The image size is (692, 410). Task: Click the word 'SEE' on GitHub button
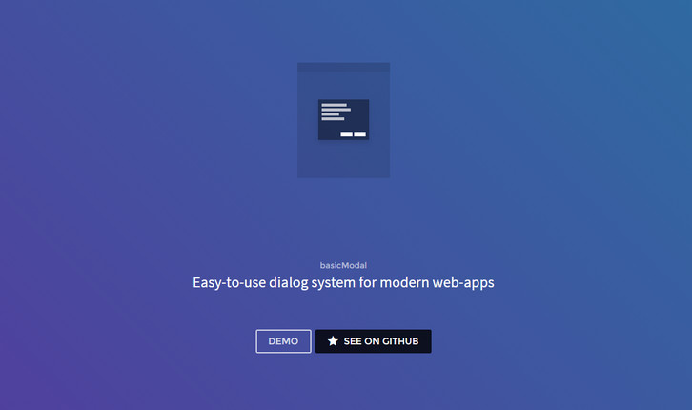click(x=353, y=341)
